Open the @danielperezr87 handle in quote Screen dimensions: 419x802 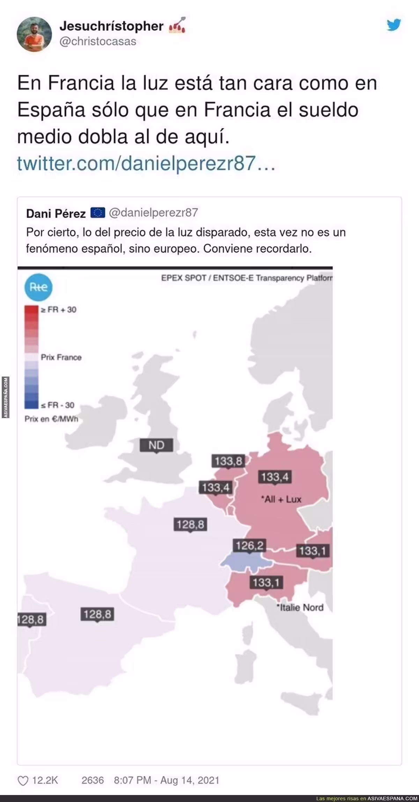click(x=154, y=212)
